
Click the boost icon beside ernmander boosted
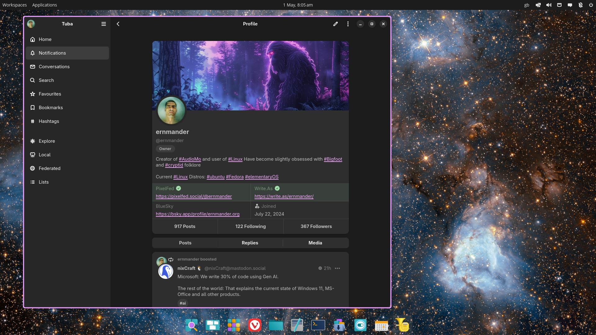coord(171,259)
